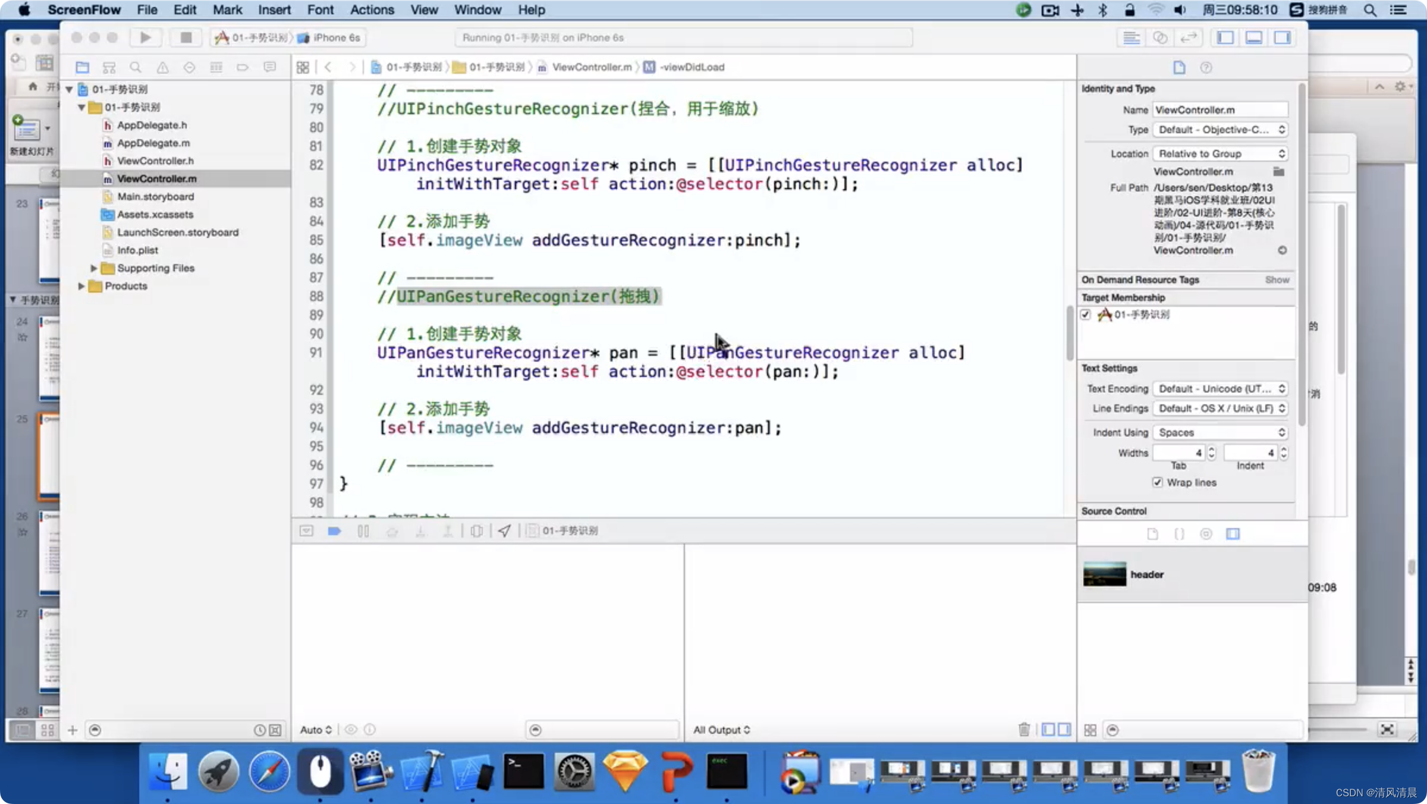
Task: Click the Pause execution button in debug bar
Action: point(363,531)
